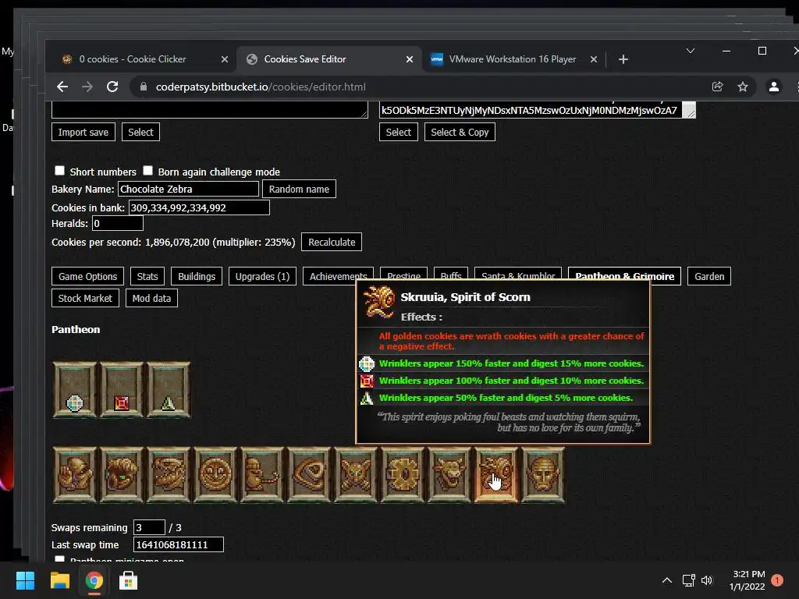799x599 pixels.
Task: Close the Cookies Save Editor tab
Action: [409, 59]
